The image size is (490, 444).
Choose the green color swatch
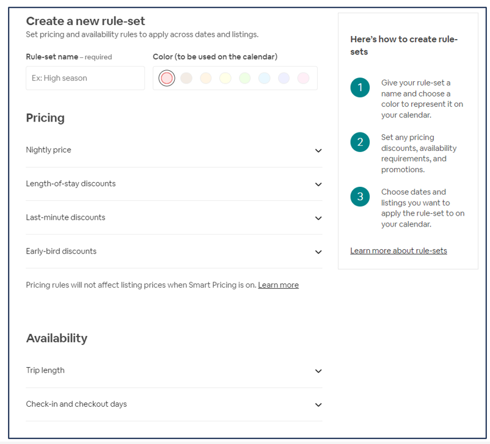(244, 78)
